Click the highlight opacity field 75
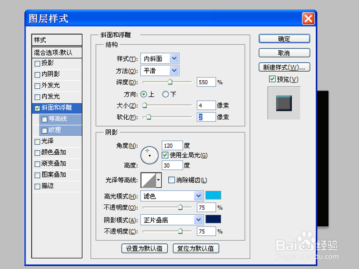The height and width of the screenshot is (269, 359). coord(206,208)
